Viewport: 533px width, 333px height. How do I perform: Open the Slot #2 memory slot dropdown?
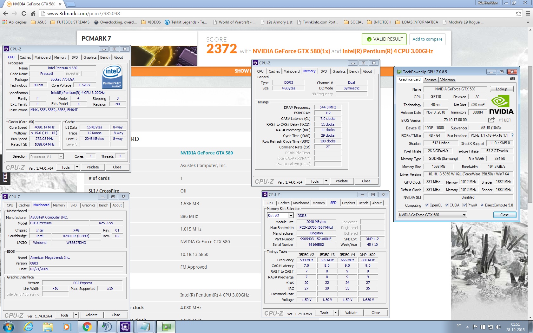[x=280, y=216]
